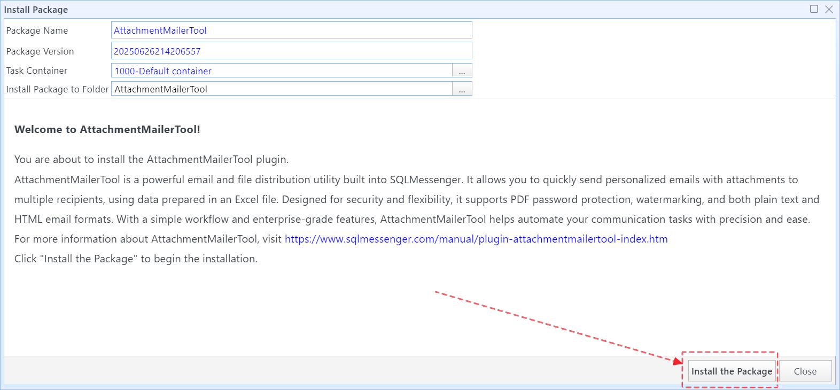This screenshot has width=840, height=390.
Task: Click the Package Name input field
Action: (x=292, y=30)
